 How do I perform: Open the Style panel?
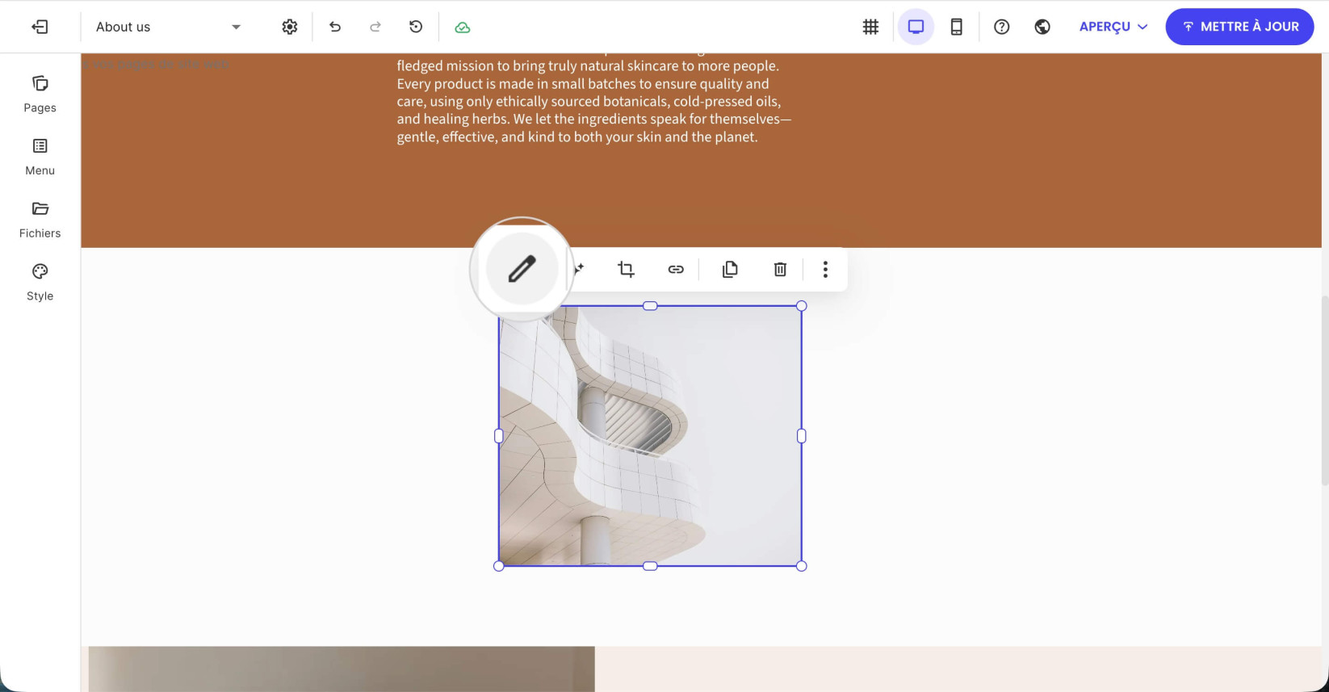point(40,283)
